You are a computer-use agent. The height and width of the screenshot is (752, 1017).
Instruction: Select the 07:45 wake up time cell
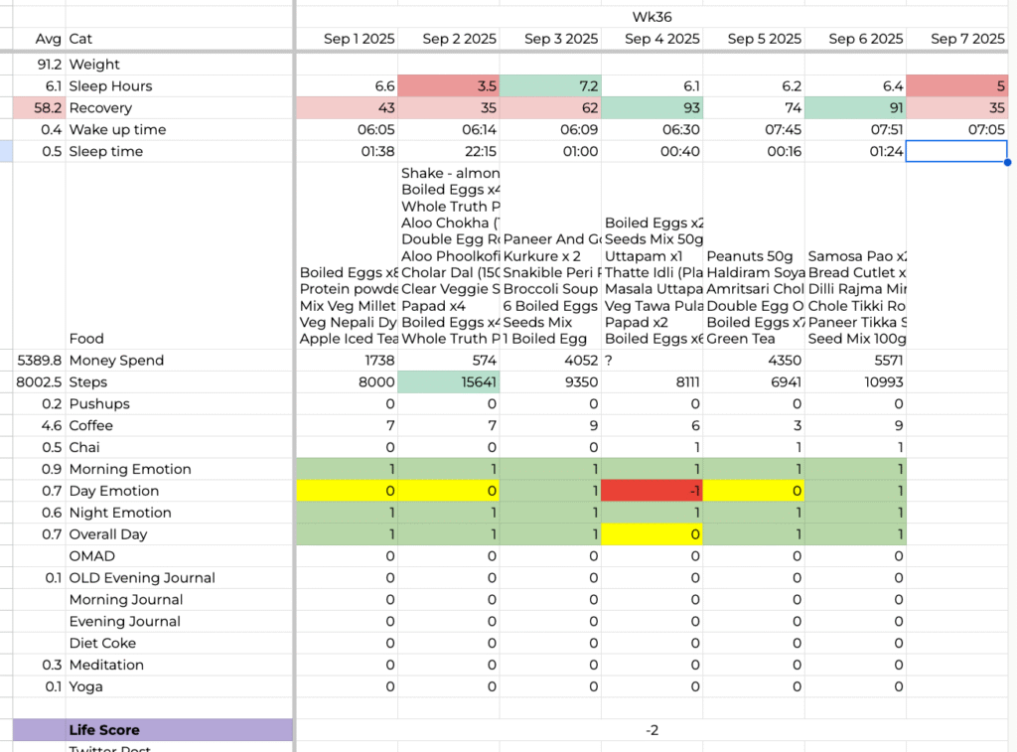pos(754,130)
